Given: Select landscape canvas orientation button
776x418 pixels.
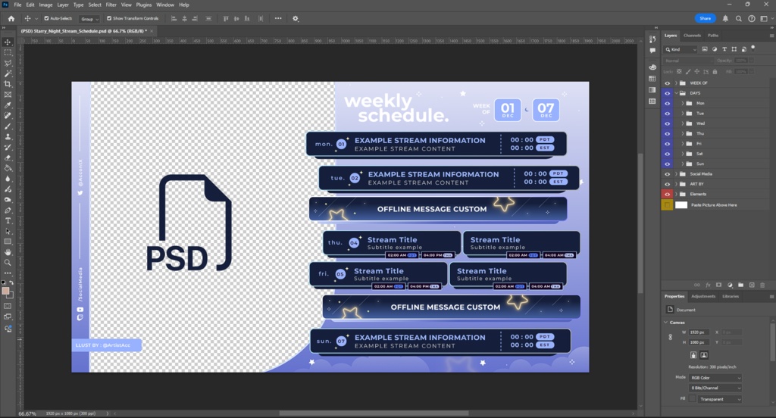Looking at the screenshot, I should click(704, 355).
